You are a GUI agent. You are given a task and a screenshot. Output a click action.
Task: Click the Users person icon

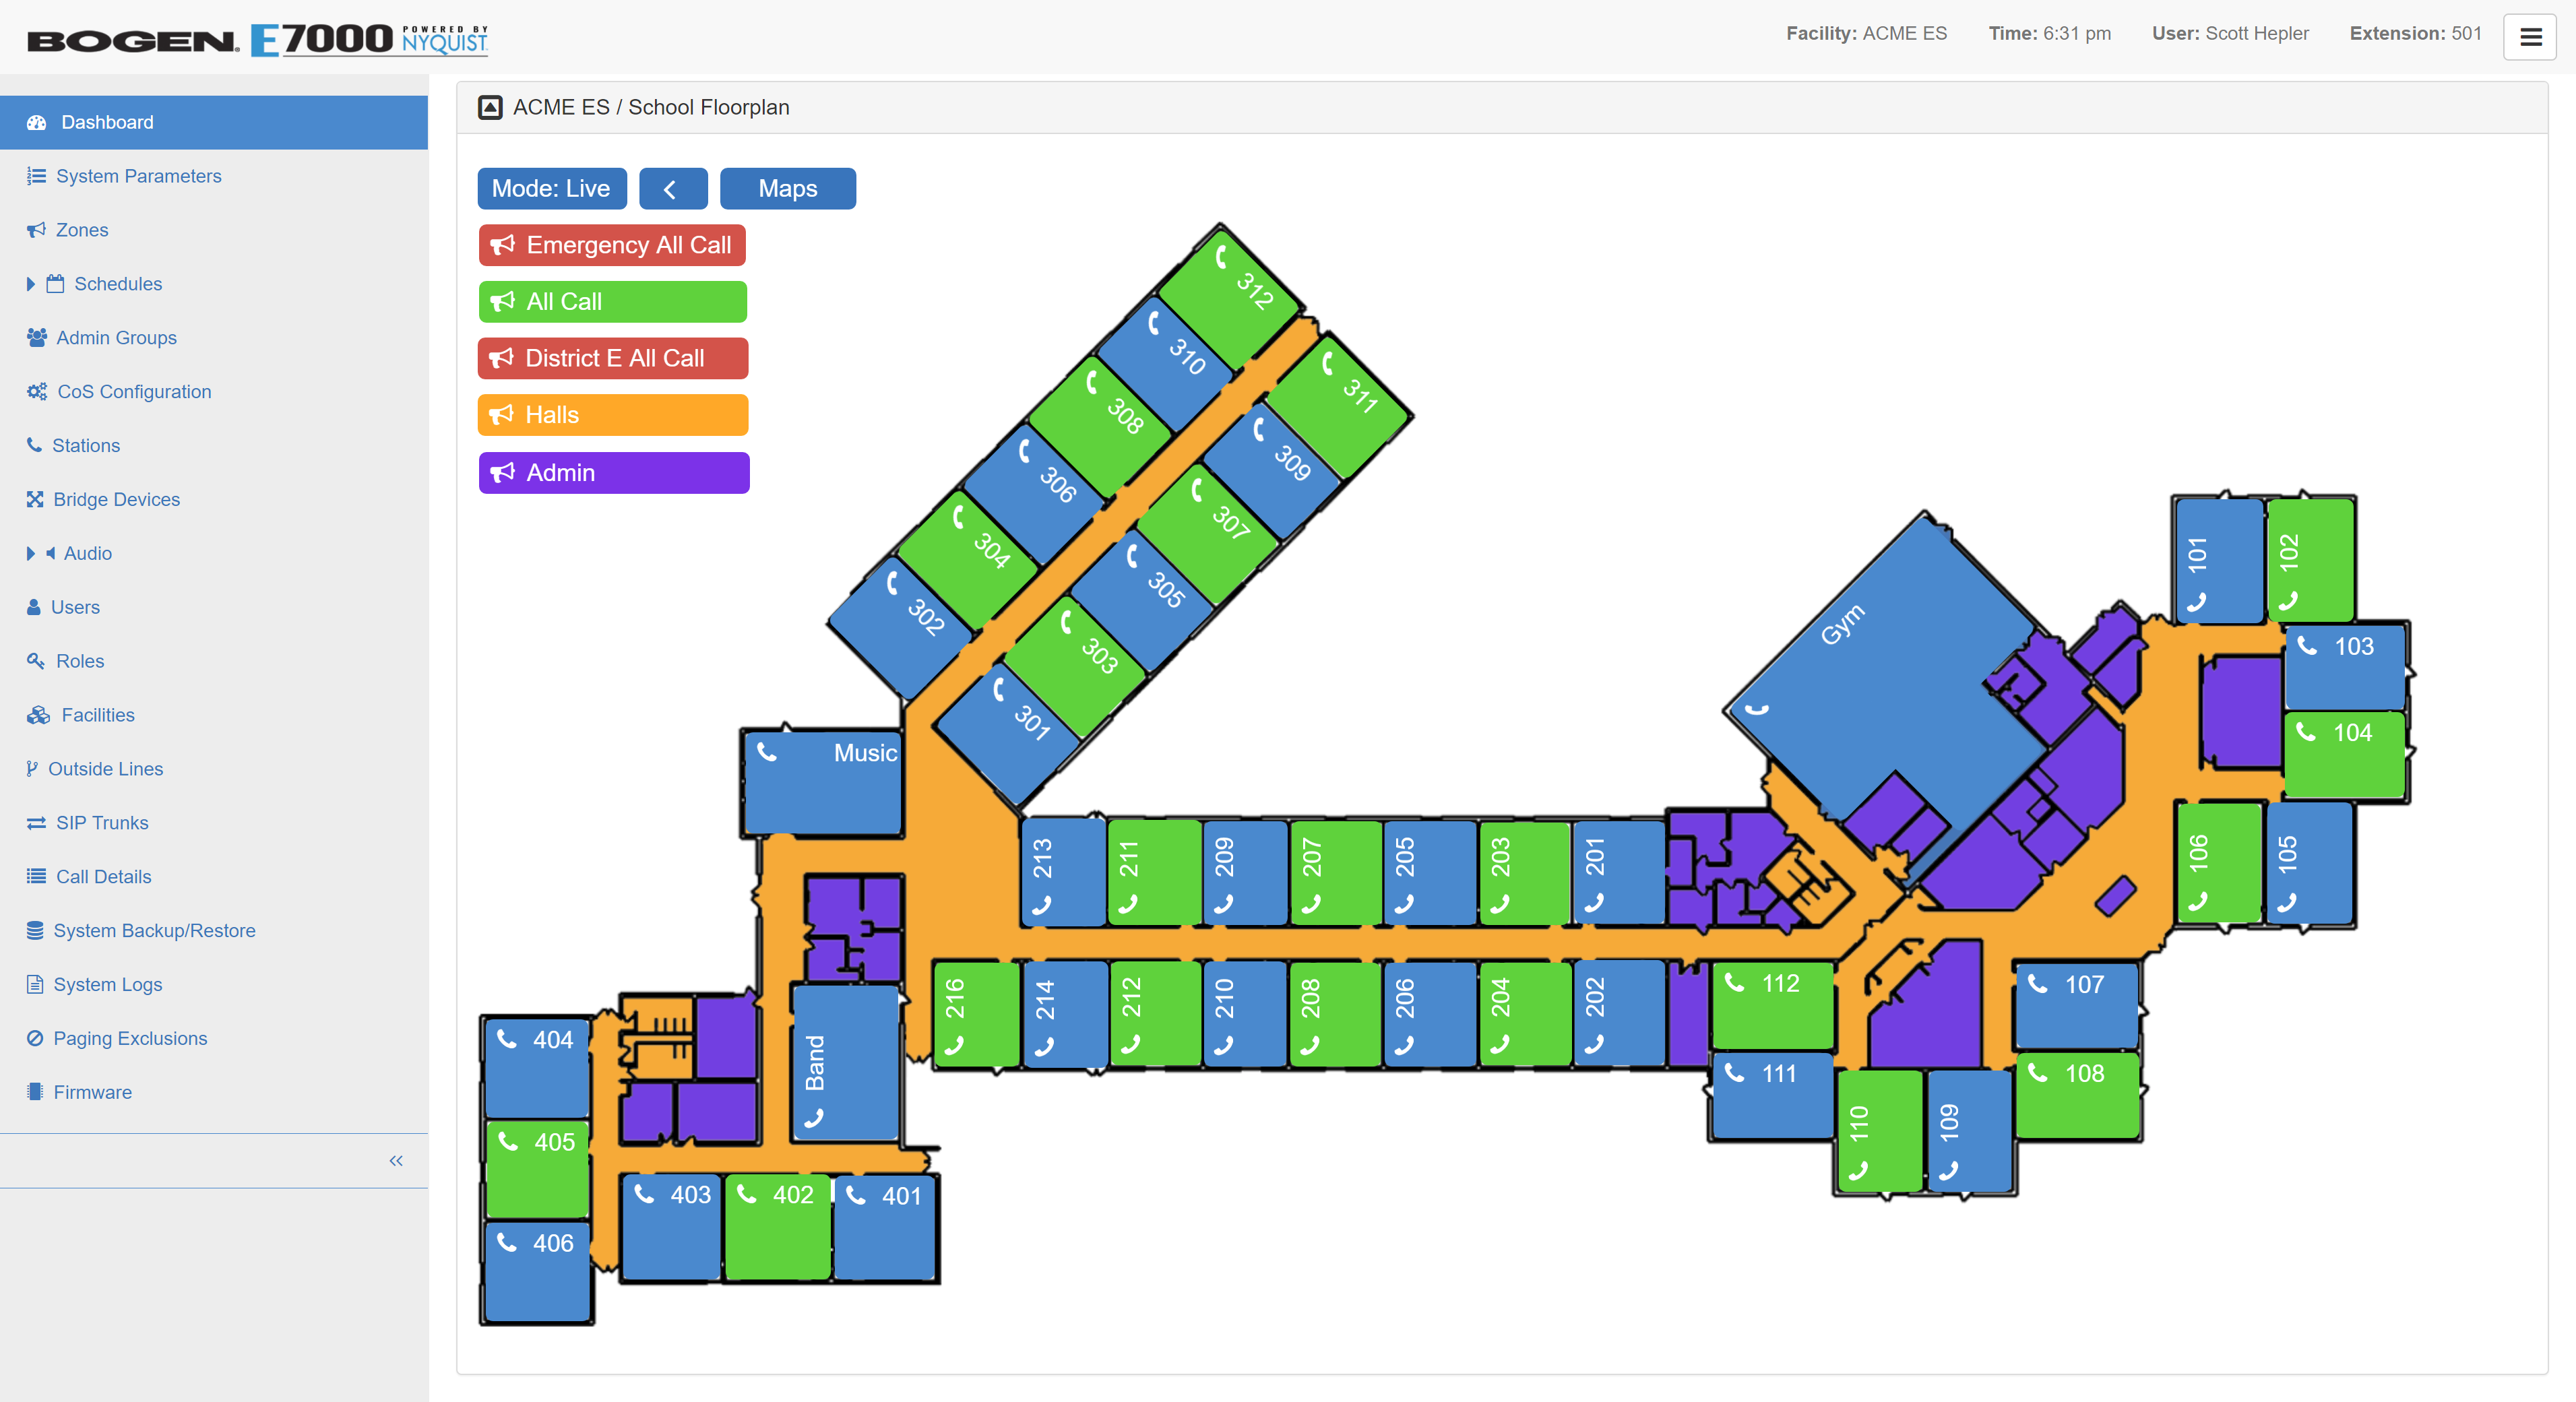tap(34, 607)
